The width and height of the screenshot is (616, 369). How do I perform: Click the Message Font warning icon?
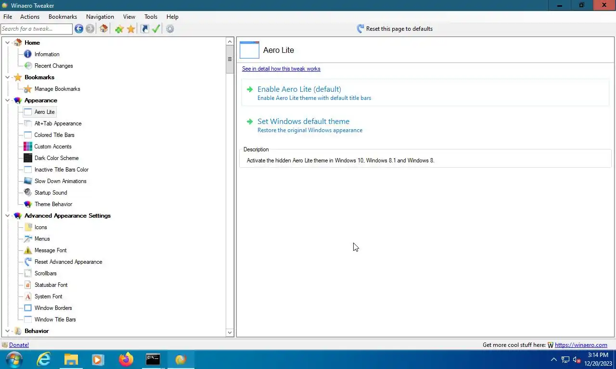click(x=28, y=250)
